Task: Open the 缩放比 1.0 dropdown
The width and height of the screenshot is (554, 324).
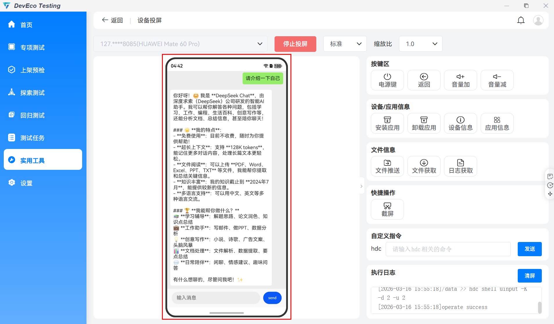Action: tap(421, 44)
